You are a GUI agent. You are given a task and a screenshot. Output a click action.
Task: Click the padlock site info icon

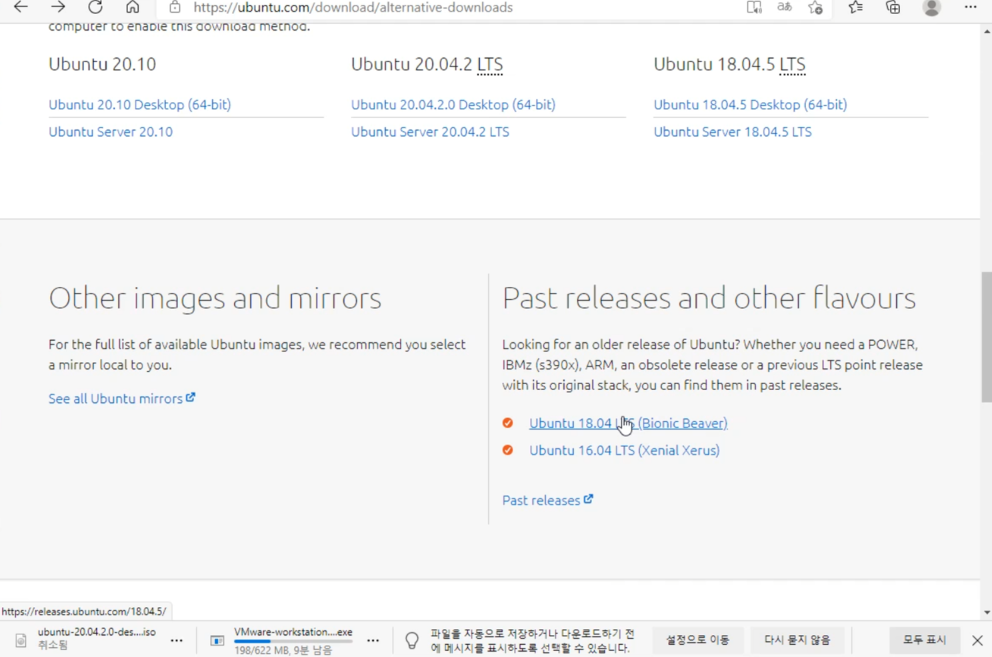coord(175,7)
